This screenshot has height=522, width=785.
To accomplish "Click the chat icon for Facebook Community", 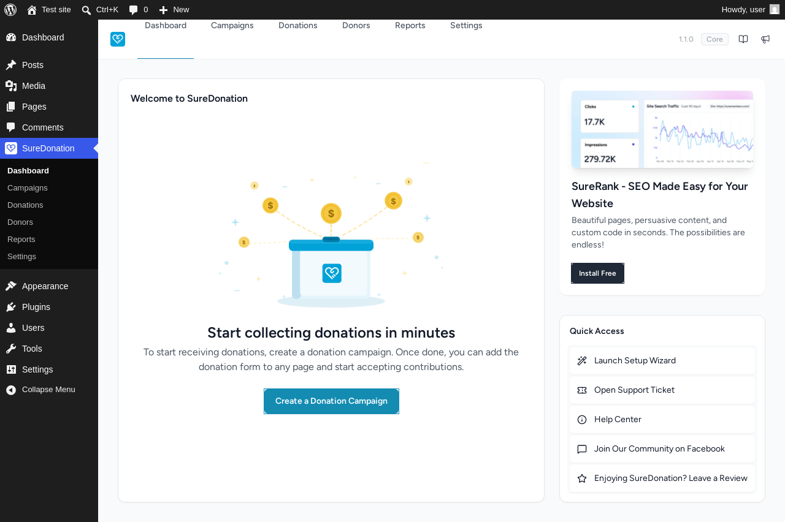I will click(582, 449).
